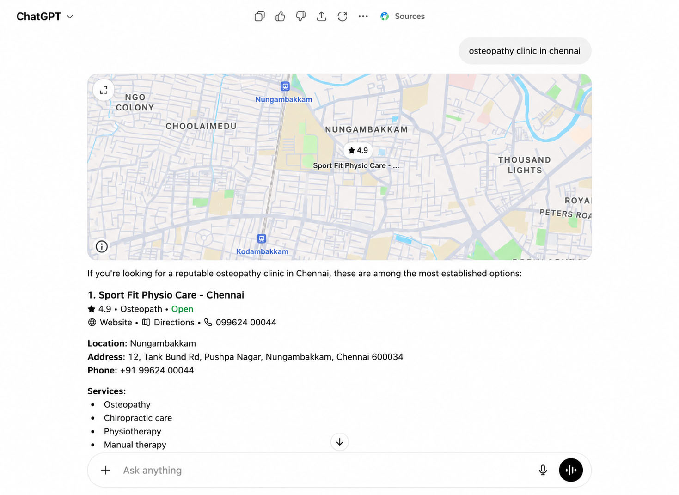
Task: Open the Sources panel
Action: [403, 17]
